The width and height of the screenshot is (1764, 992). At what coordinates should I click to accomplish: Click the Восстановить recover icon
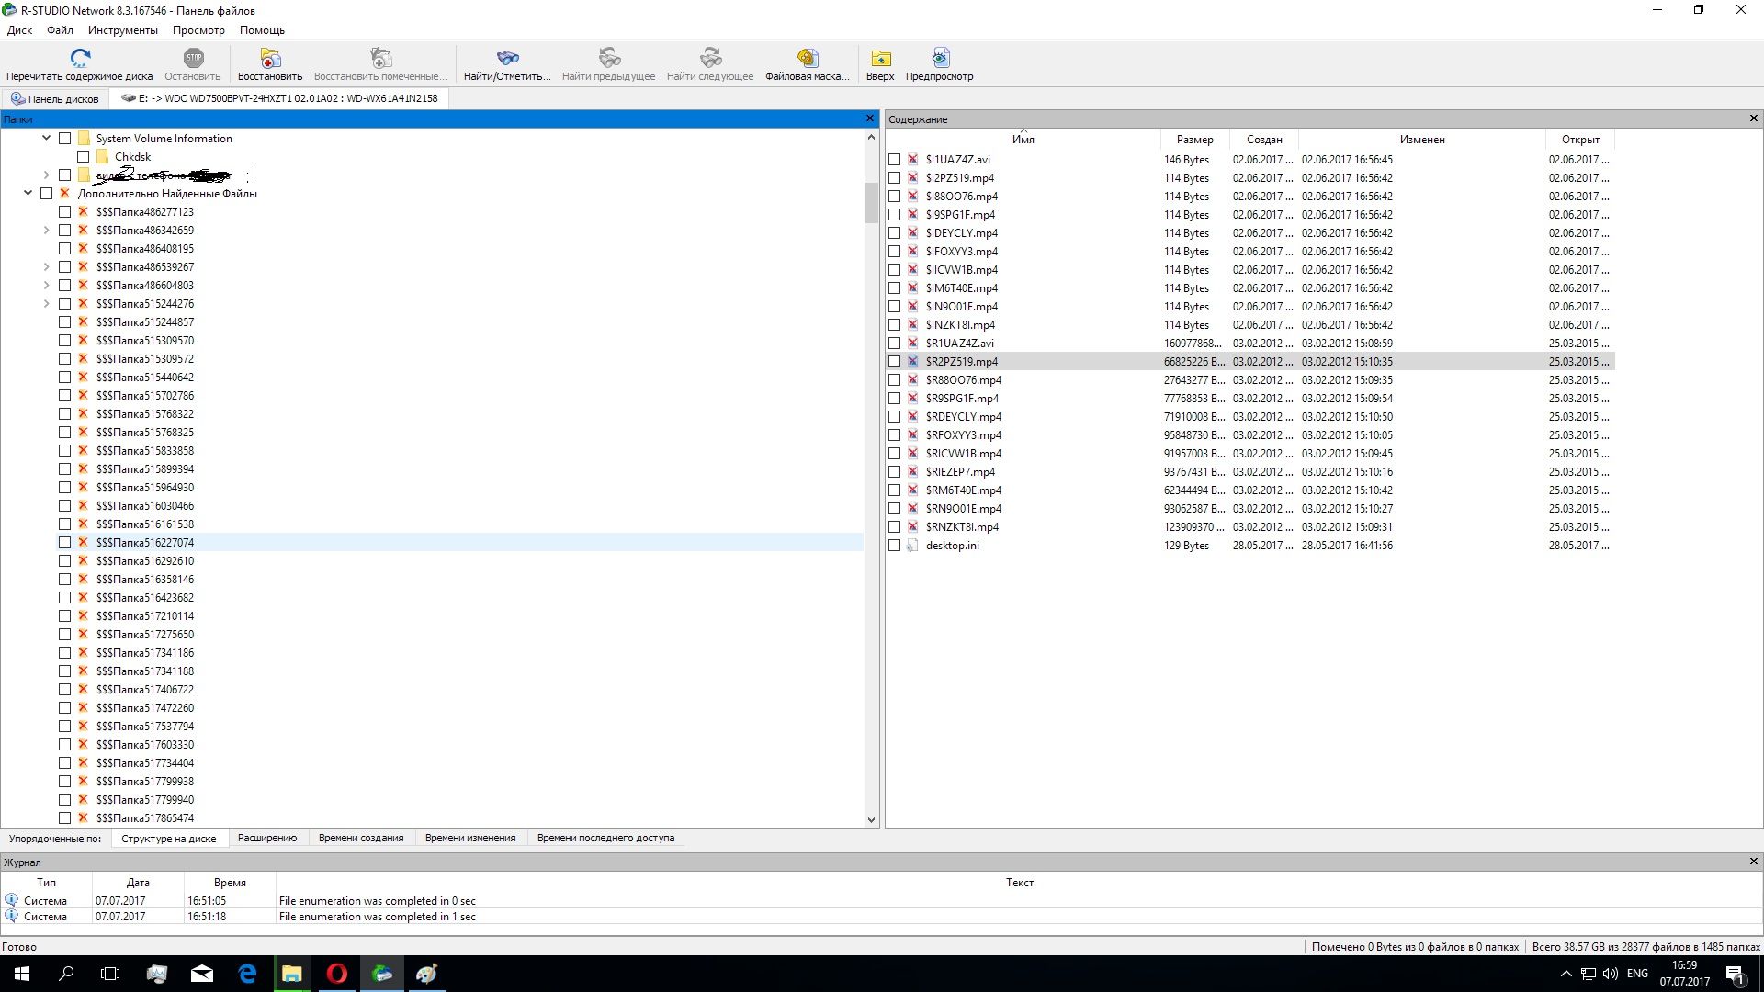(x=270, y=58)
